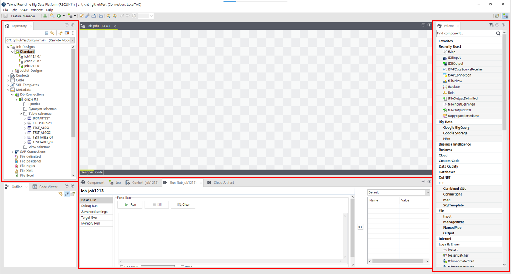Screen dimensions: 511x274
Task: Select Memory Run in the run mode list
Action: (x=96, y=224)
